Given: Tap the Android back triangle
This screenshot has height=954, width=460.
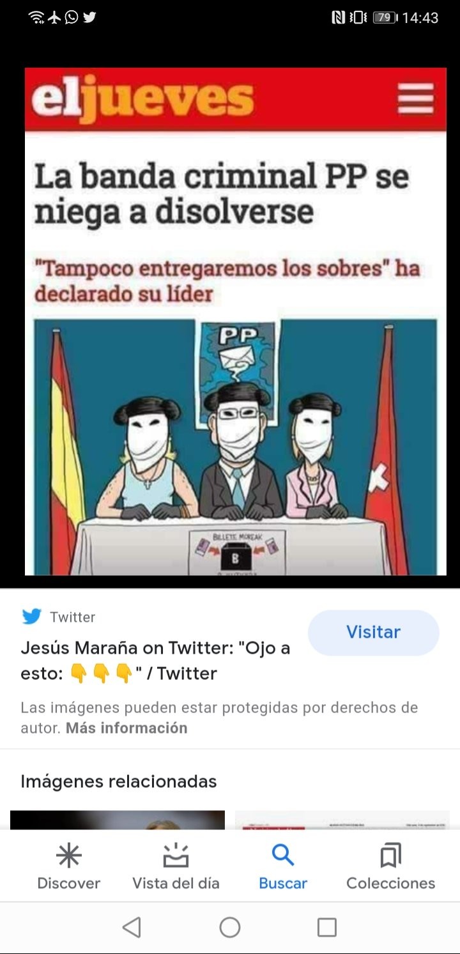Looking at the screenshot, I should pyautogui.click(x=132, y=927).
